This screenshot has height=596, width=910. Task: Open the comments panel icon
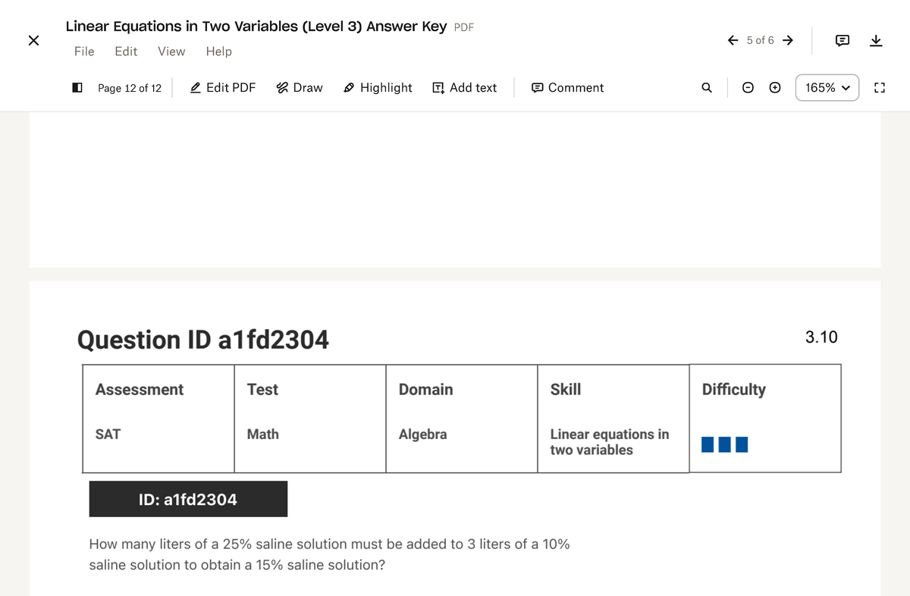(843, 40)
